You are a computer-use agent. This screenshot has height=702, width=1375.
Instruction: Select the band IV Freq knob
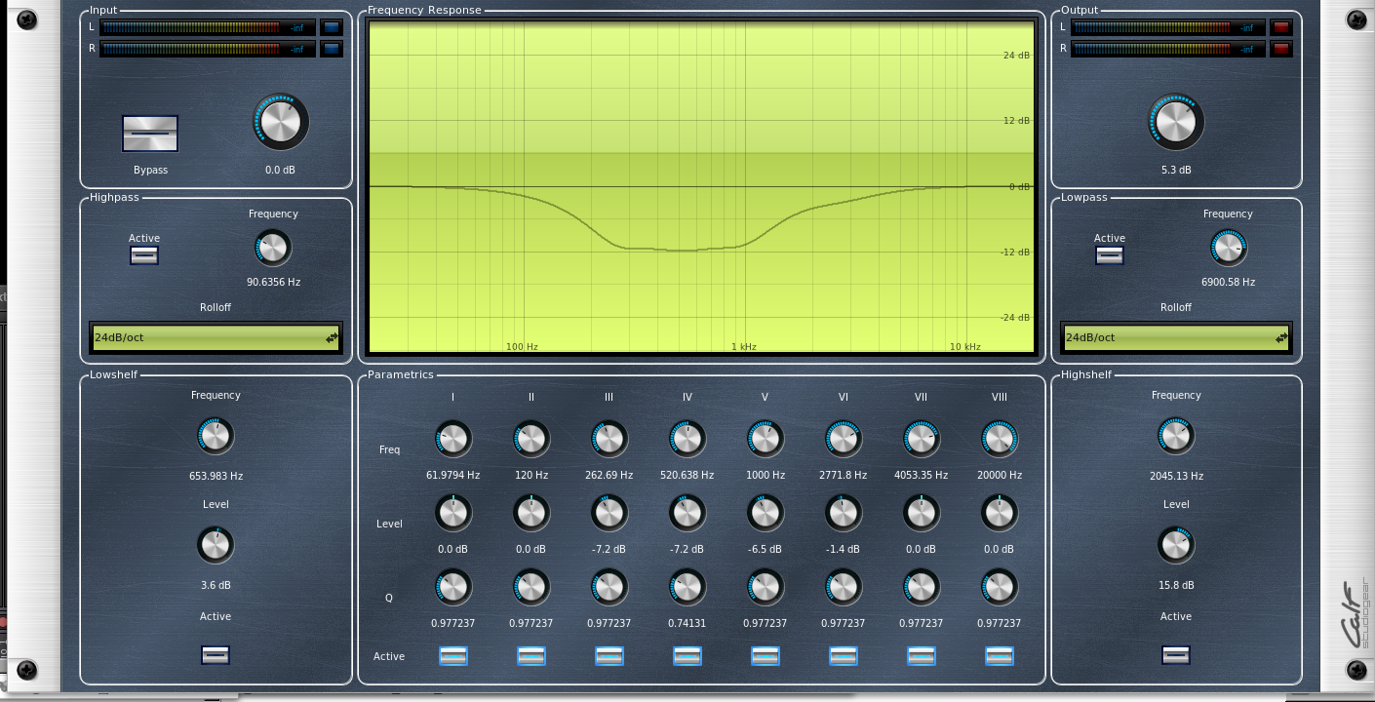point(687,440)
